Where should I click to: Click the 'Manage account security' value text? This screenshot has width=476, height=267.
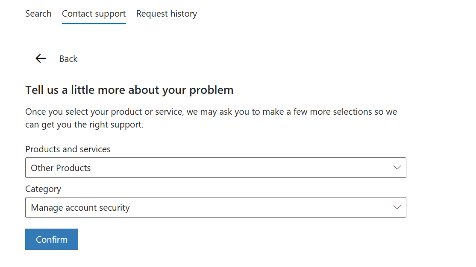point(80,208)
